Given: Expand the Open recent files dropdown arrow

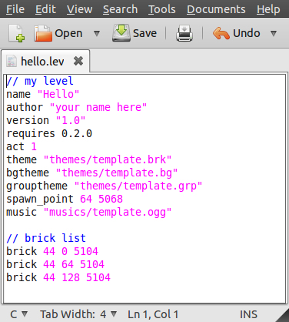Looking at the screenshot, I should coord(97,33).
